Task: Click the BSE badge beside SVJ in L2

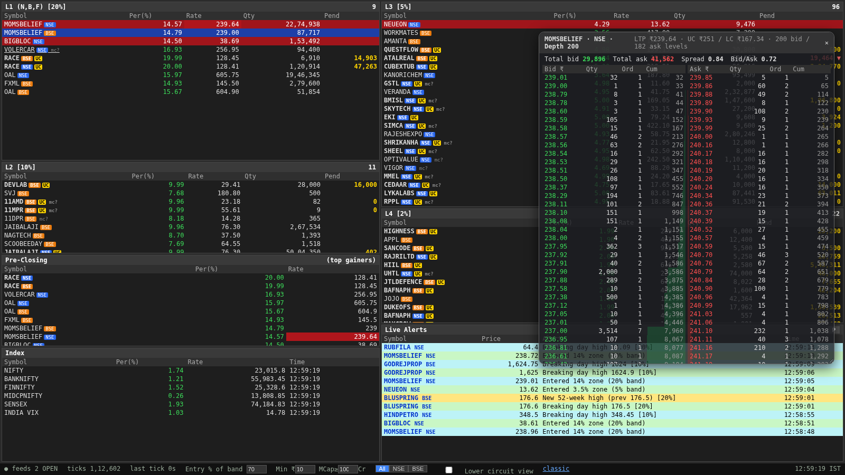Action: pos(23,194)
